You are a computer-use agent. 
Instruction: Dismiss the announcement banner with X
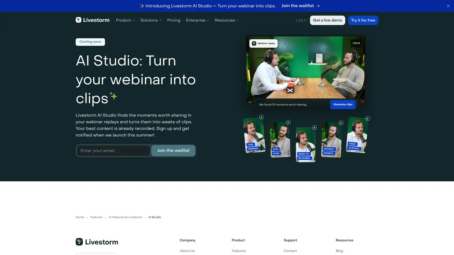pyautogui.click(x=448, y=6)
